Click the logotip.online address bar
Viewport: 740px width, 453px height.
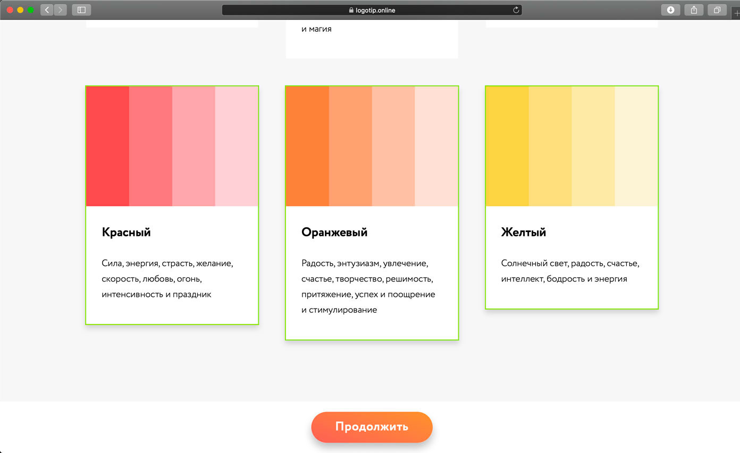372,10
